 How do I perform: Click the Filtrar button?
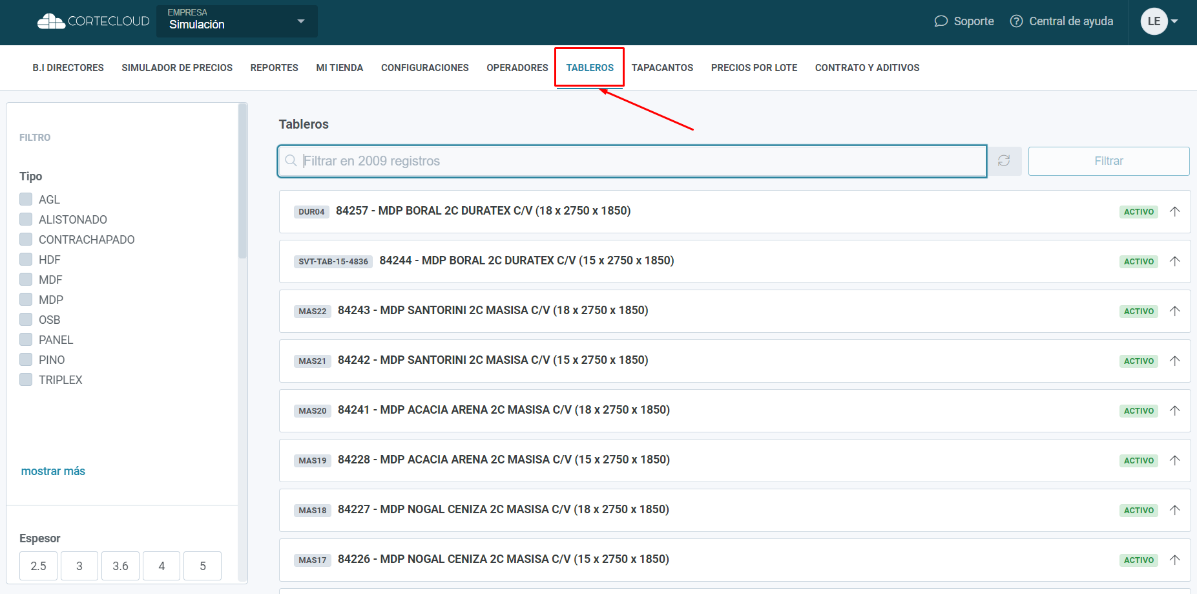click(x=1109, y=161)
